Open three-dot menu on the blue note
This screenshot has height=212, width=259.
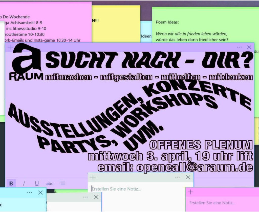tap(29, 193)
